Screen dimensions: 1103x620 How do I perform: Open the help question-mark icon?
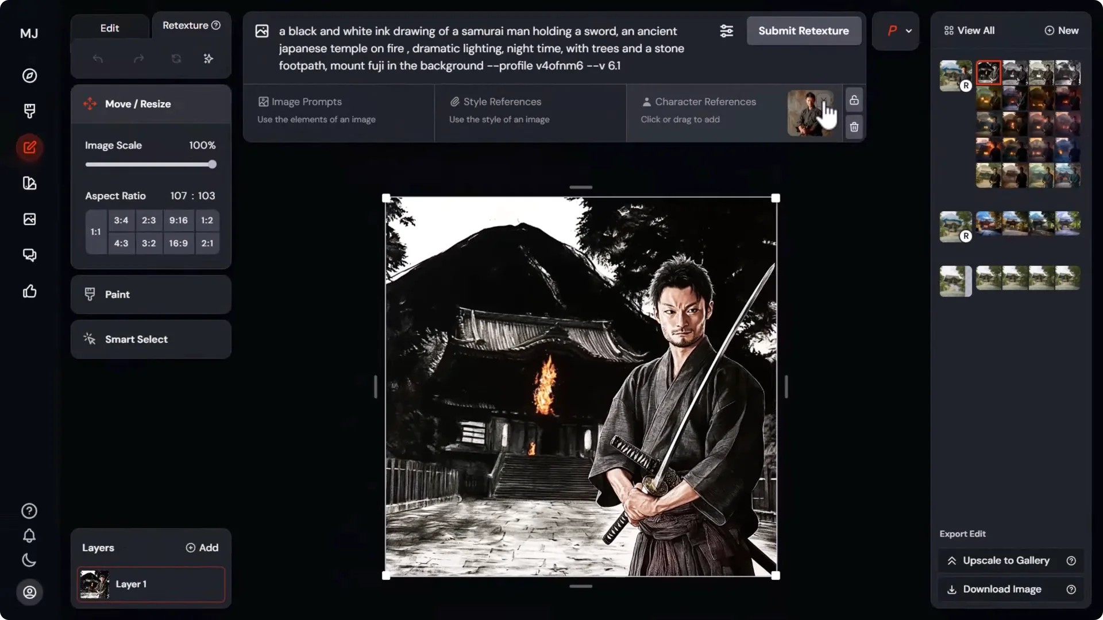pos(29,510)
